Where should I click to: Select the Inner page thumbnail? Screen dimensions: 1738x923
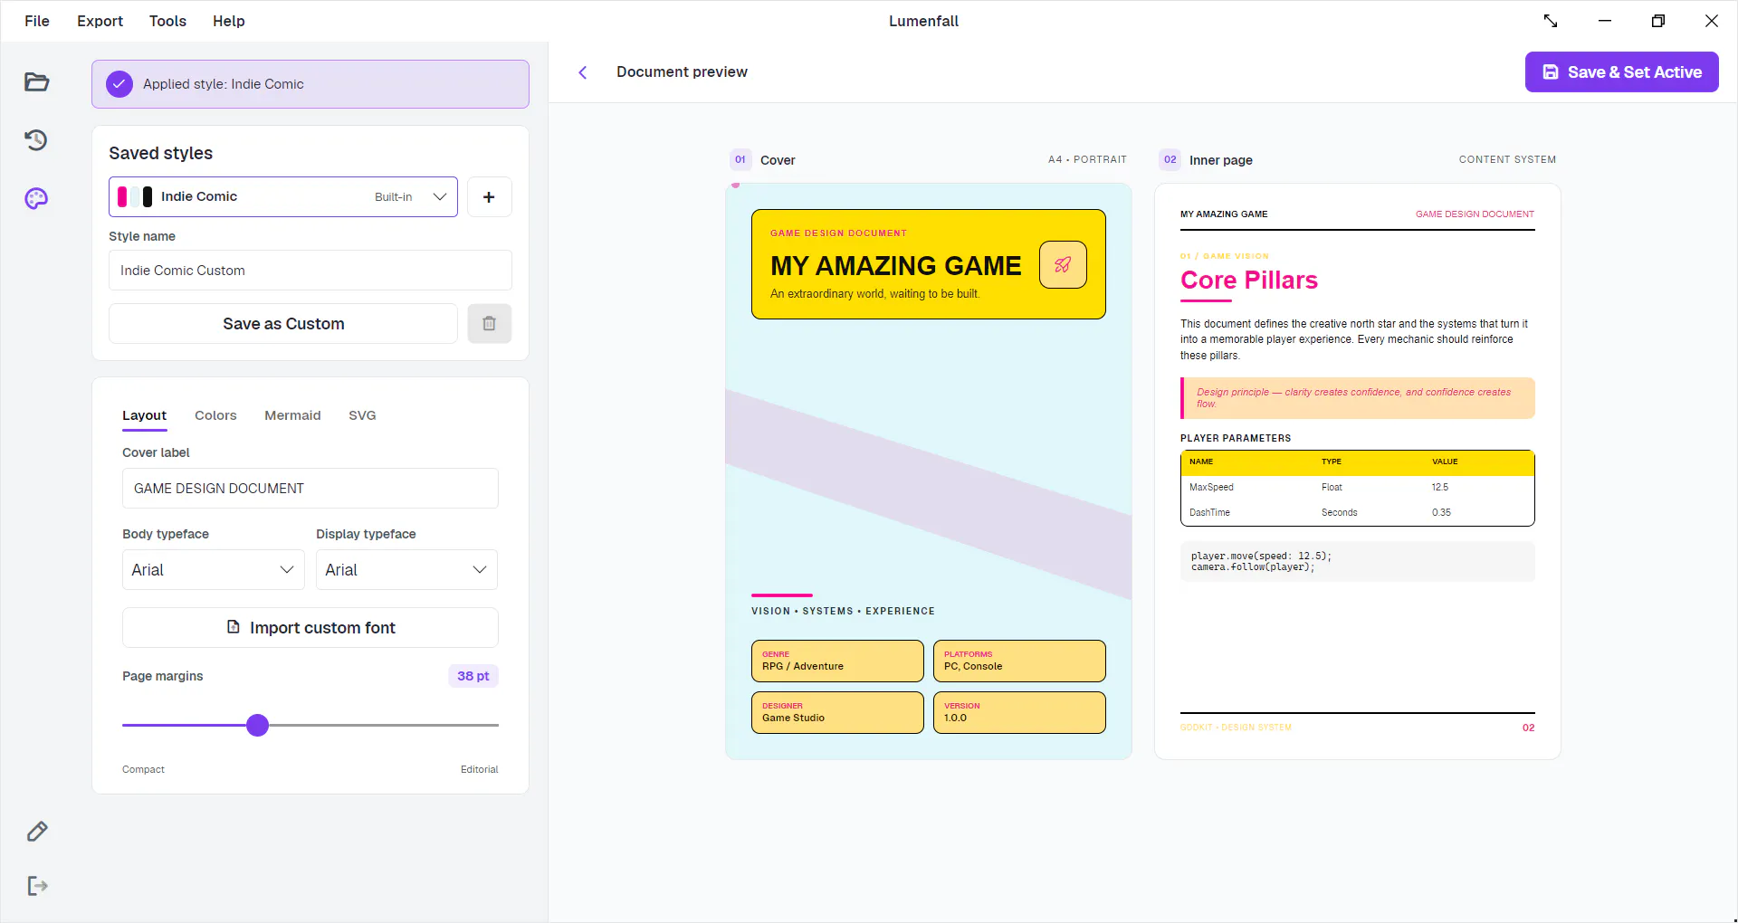point(1358,471)
